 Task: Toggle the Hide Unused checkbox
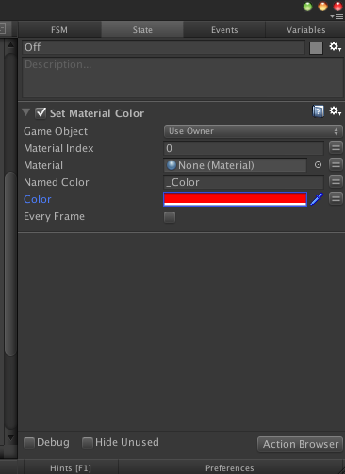(x=88, y=443)
